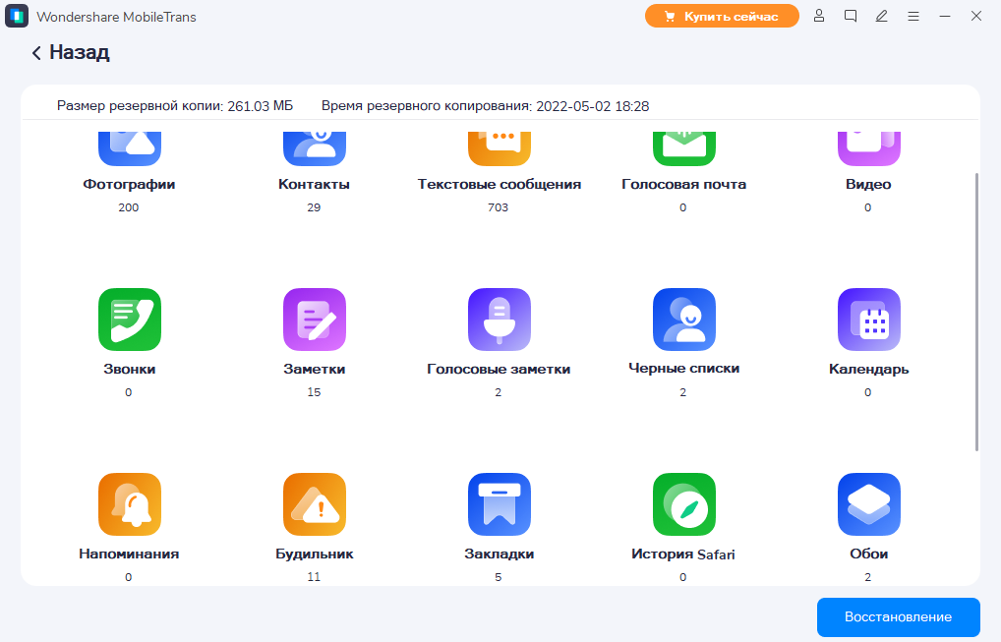
Task: Select the Будильник warning-triangle icon
Action: coord(315,504)
